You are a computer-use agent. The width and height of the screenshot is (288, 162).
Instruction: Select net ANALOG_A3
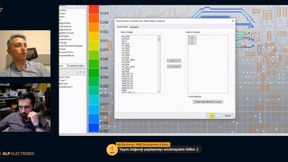(127, 83)
